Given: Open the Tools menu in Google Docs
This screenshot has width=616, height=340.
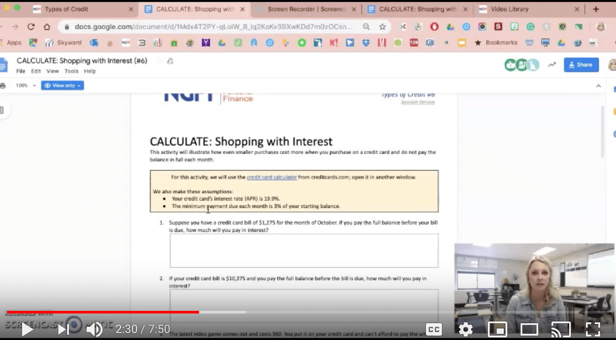Looking at the screenshot, I should pos(71,71).
